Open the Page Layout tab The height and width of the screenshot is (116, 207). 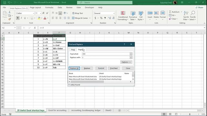tap(35, 7)
